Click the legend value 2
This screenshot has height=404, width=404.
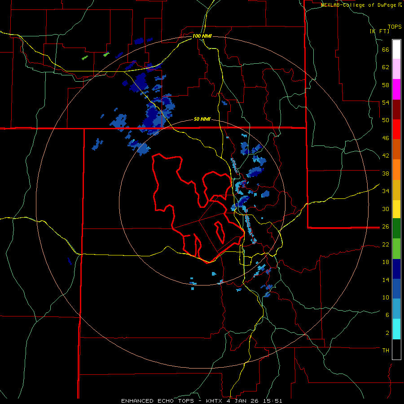pyautogui.click(x=387, y=333)
